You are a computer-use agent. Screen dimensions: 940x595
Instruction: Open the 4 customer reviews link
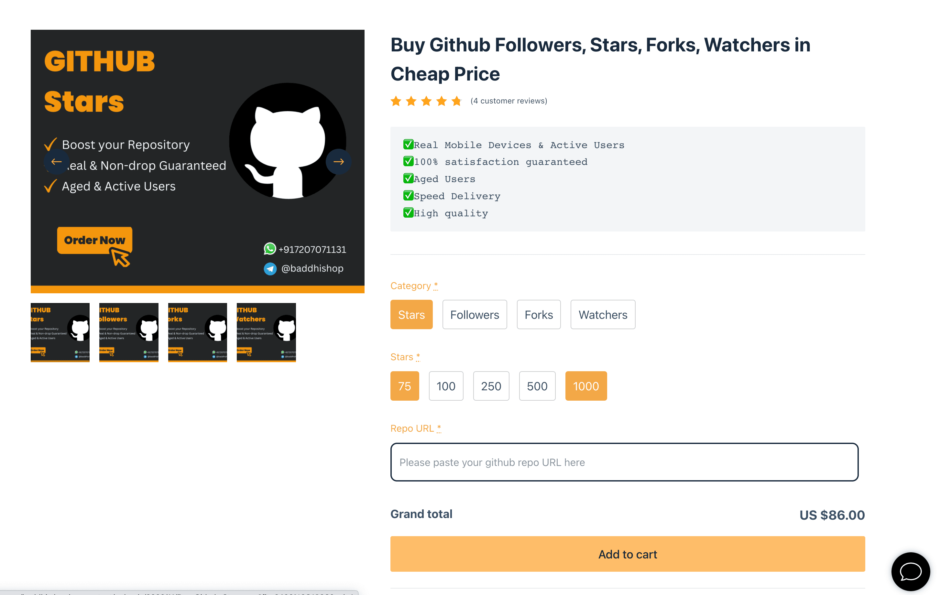click(x=508, y=101)
